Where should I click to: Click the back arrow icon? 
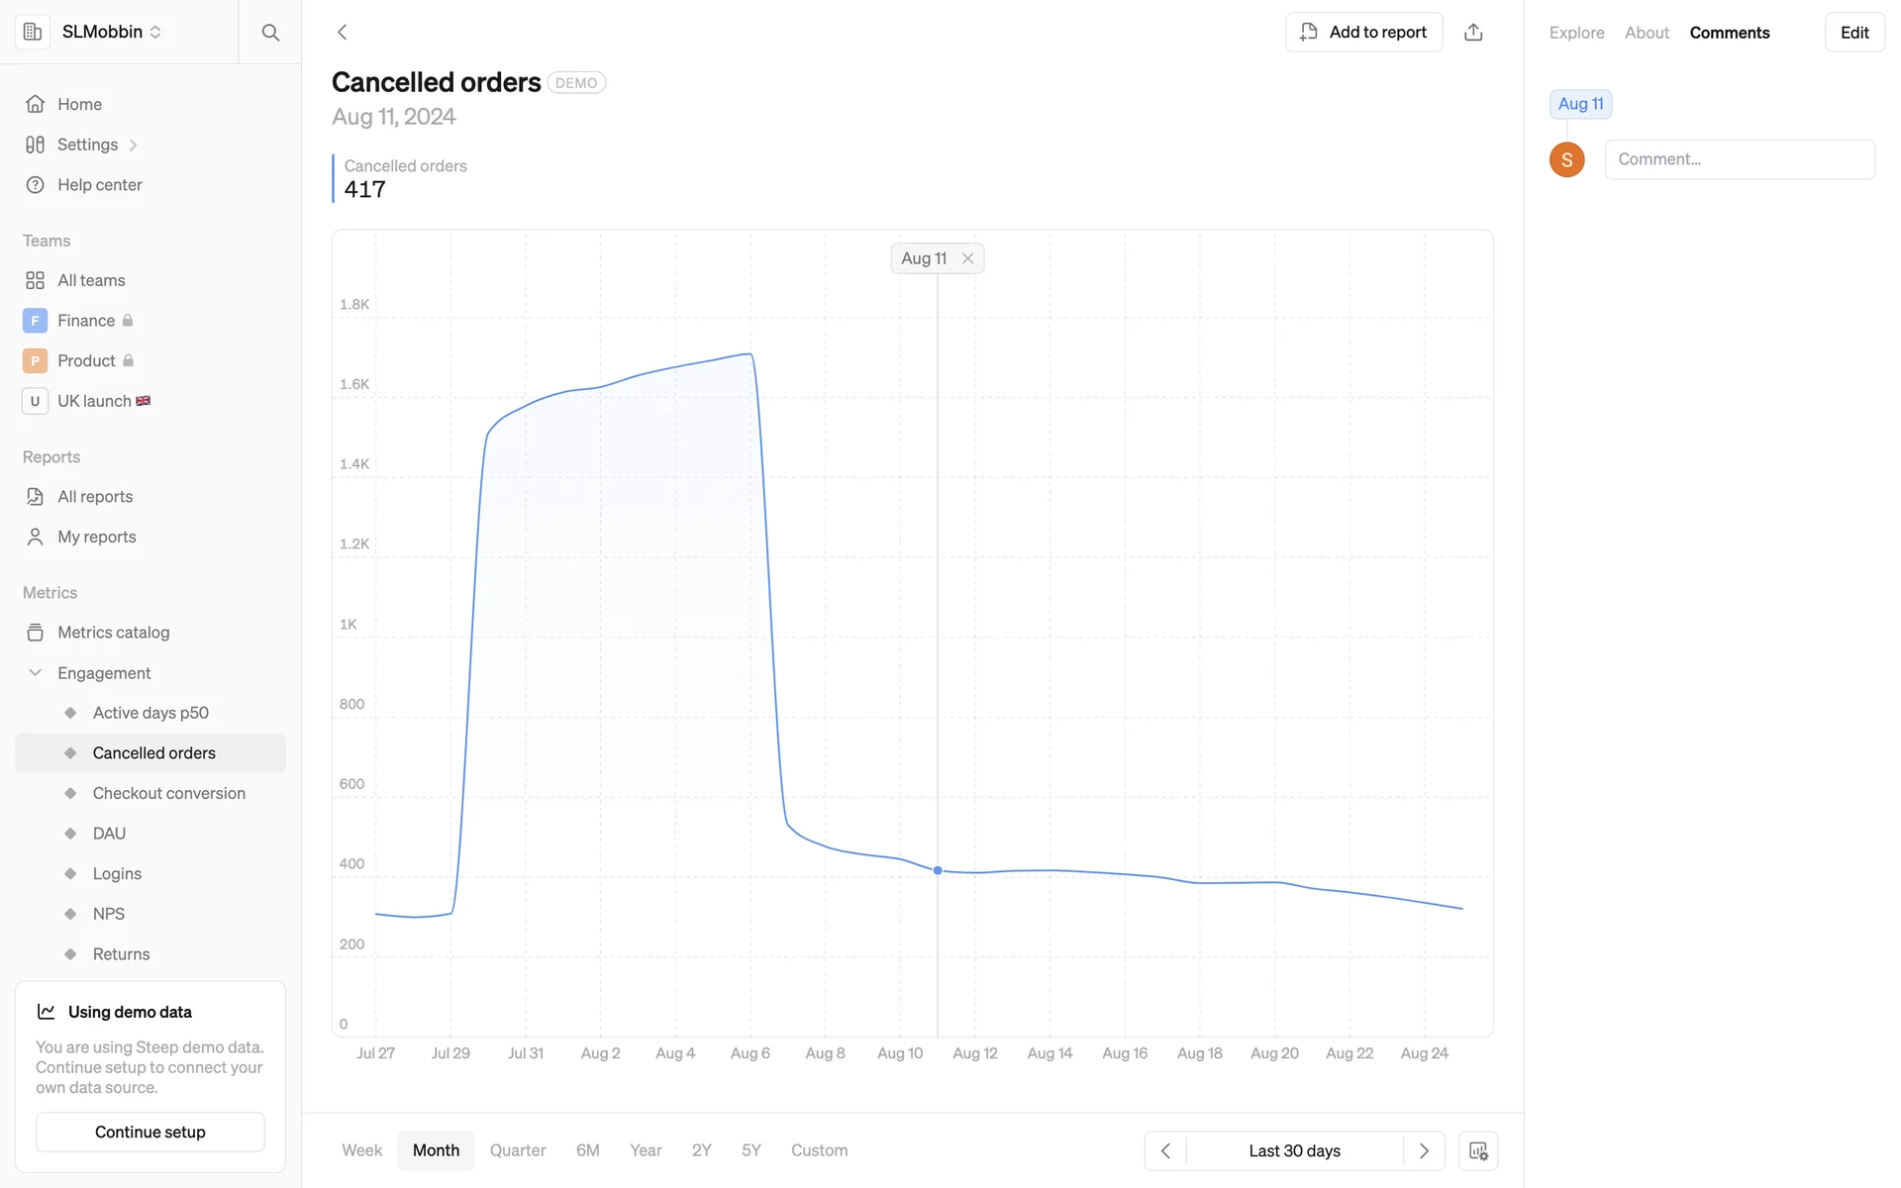(x=343, y=33)
